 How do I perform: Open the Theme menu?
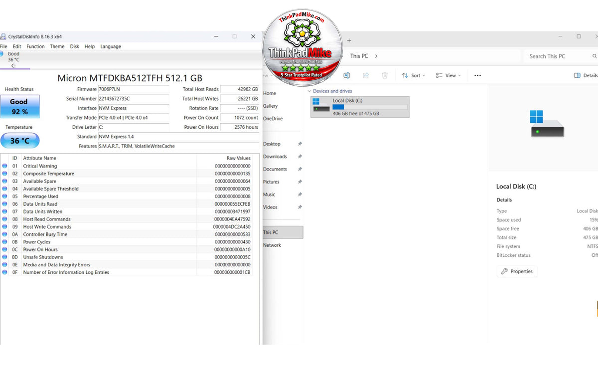click(x=57, y=46)
